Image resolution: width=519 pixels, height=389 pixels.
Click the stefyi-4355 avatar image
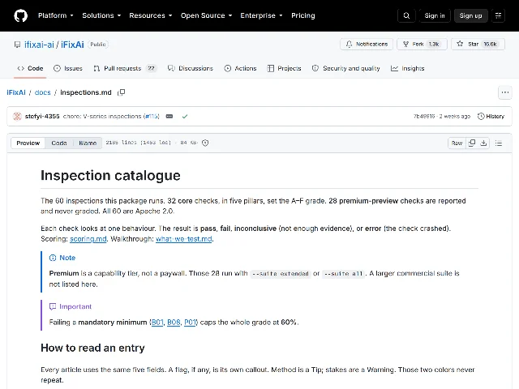tap(17, 117)
